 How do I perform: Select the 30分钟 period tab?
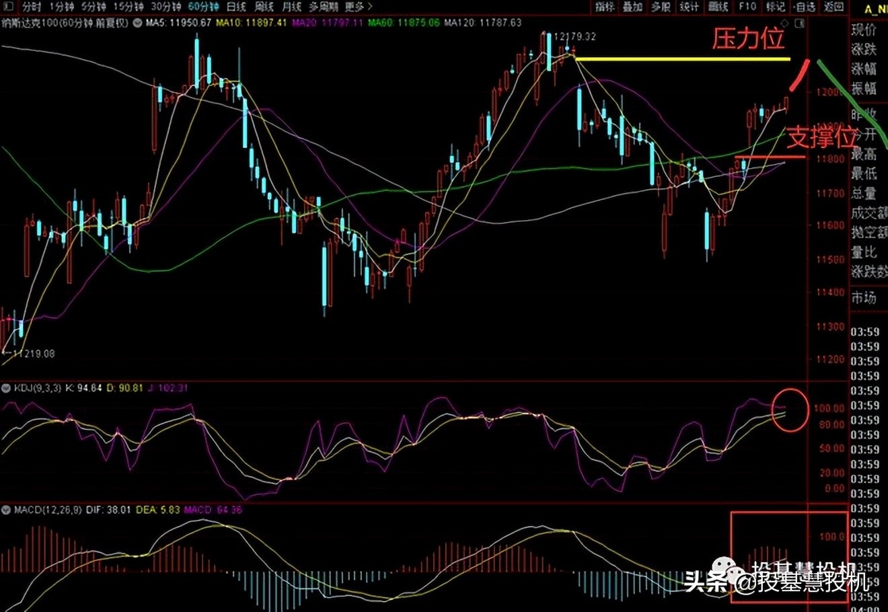165,7
